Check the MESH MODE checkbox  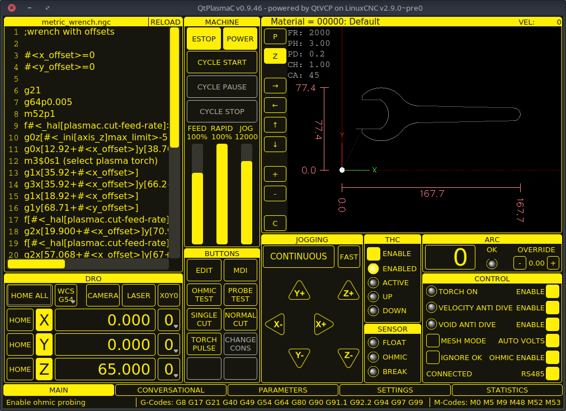click(x=432, y=341)
